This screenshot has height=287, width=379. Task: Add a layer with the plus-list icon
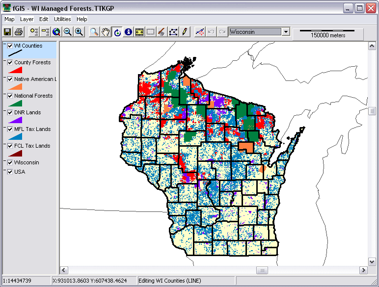tap(34, 32)
